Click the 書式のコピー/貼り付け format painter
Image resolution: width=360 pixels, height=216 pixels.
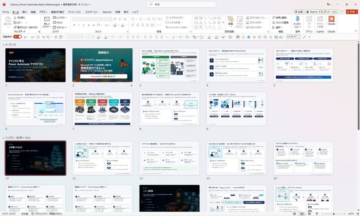(26, 27)
